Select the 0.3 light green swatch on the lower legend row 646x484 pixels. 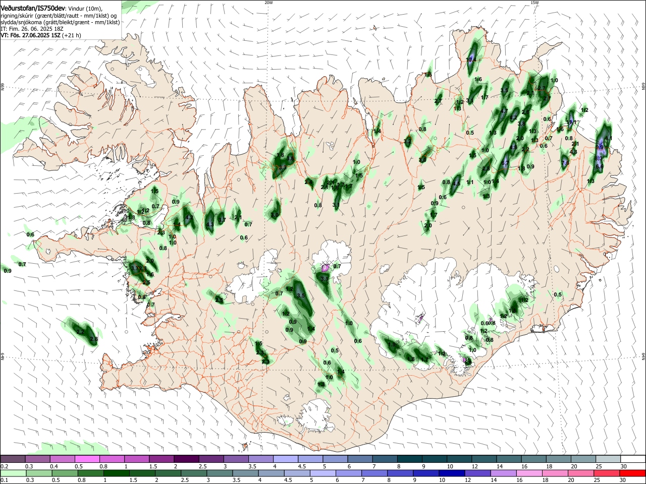tap(38, 473)
